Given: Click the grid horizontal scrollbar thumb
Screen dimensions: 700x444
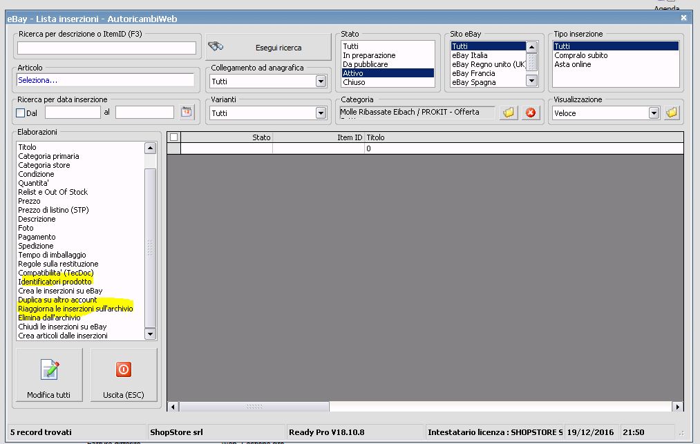Looking at the screenshot, I should click(x=254, y=407).
